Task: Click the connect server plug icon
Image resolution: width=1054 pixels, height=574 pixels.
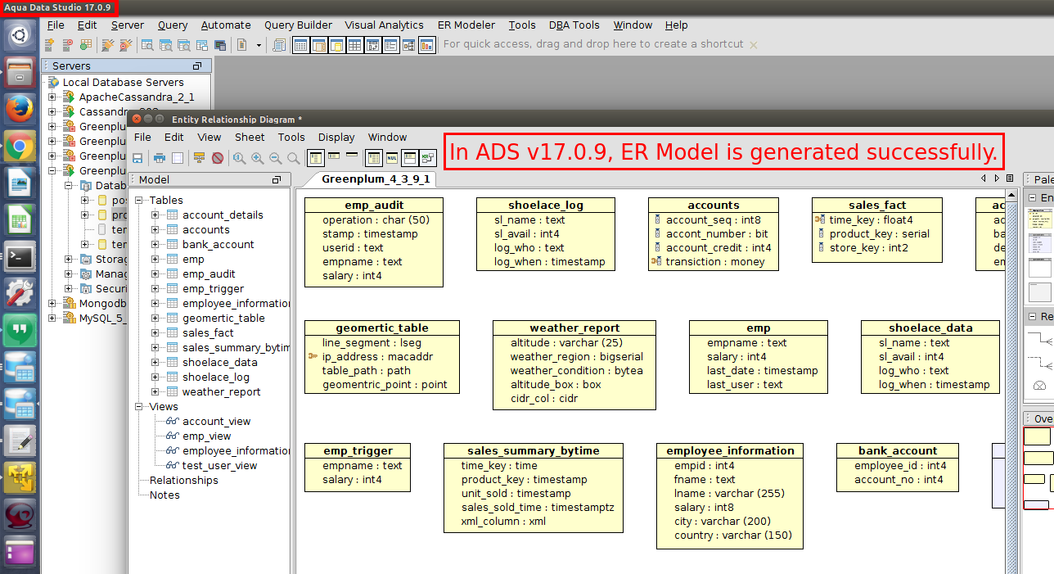Action: (x=107, y=45)
